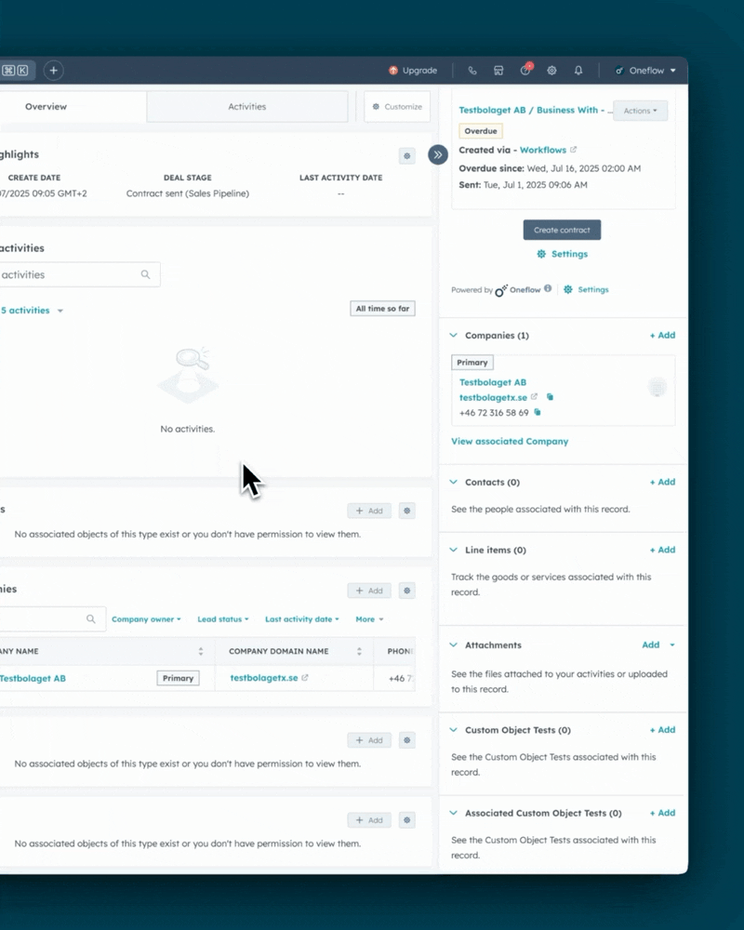Open the Oneflow account menu
This screenshot has width=744, height=930.
[645, 71]
